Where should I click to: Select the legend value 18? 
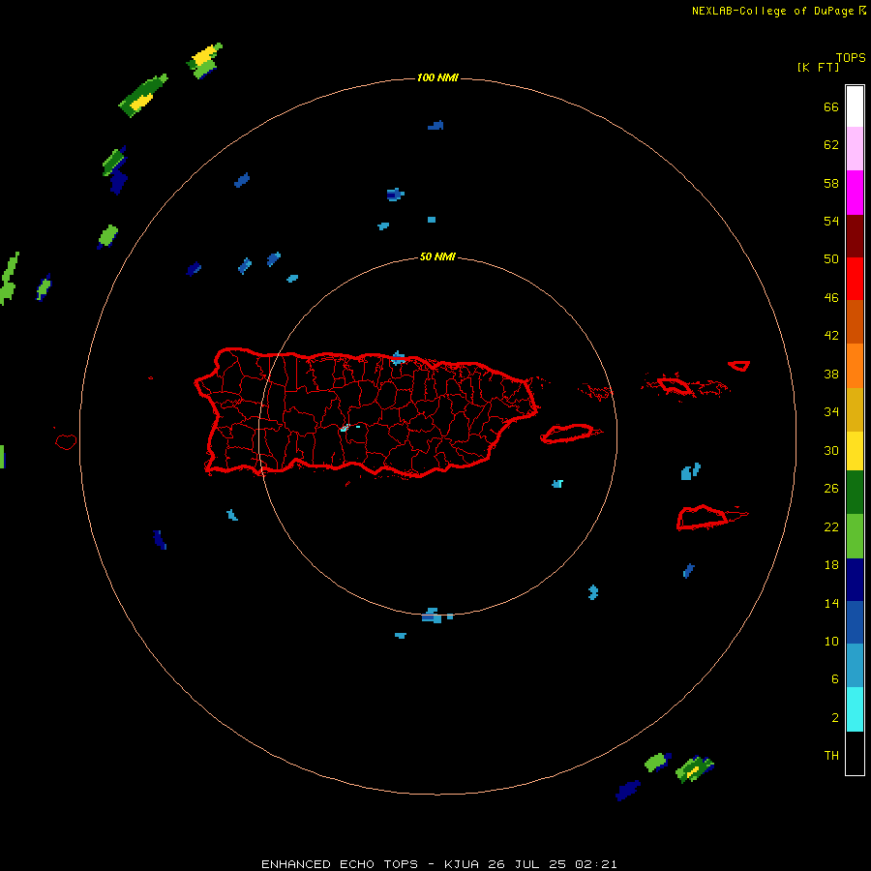click(x=831, y=565)
